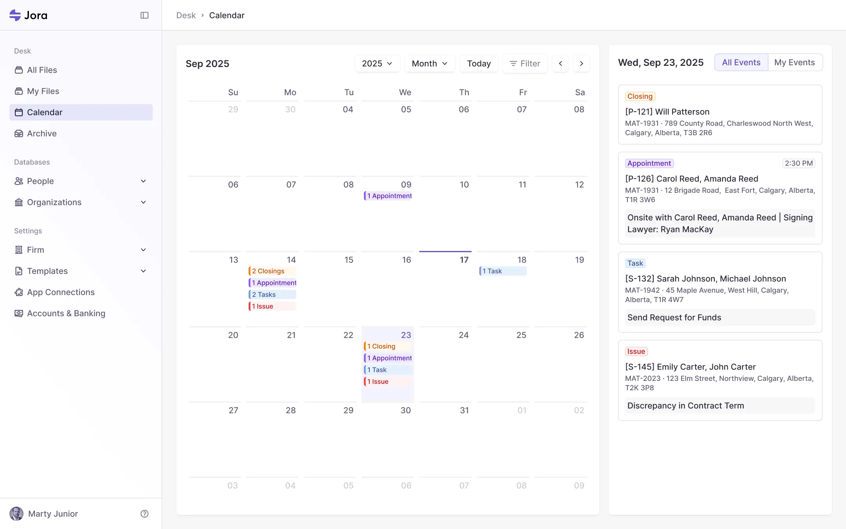
Task: Open the 2025 year dropdown
Action: tap(376, 63)
